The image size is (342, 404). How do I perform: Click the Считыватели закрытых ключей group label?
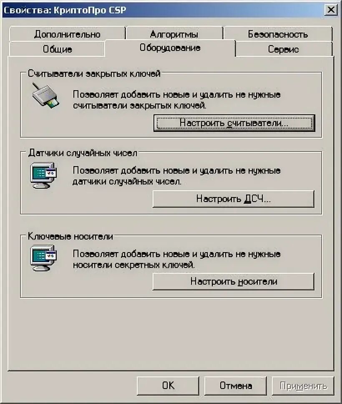click(94, 74)
